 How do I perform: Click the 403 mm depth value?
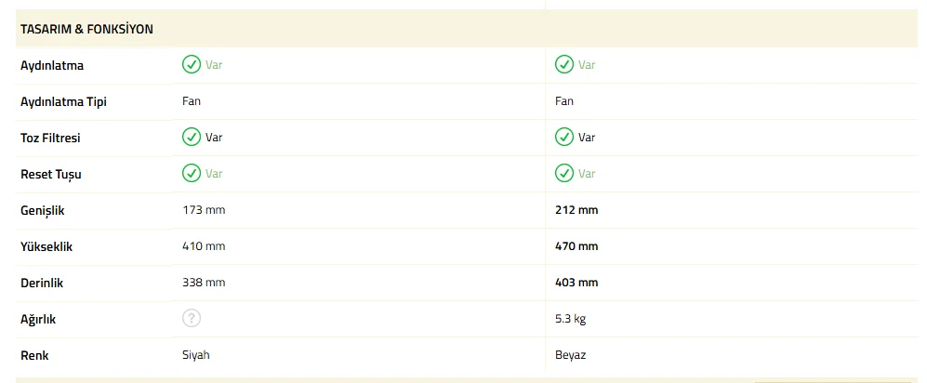(576, 283)
